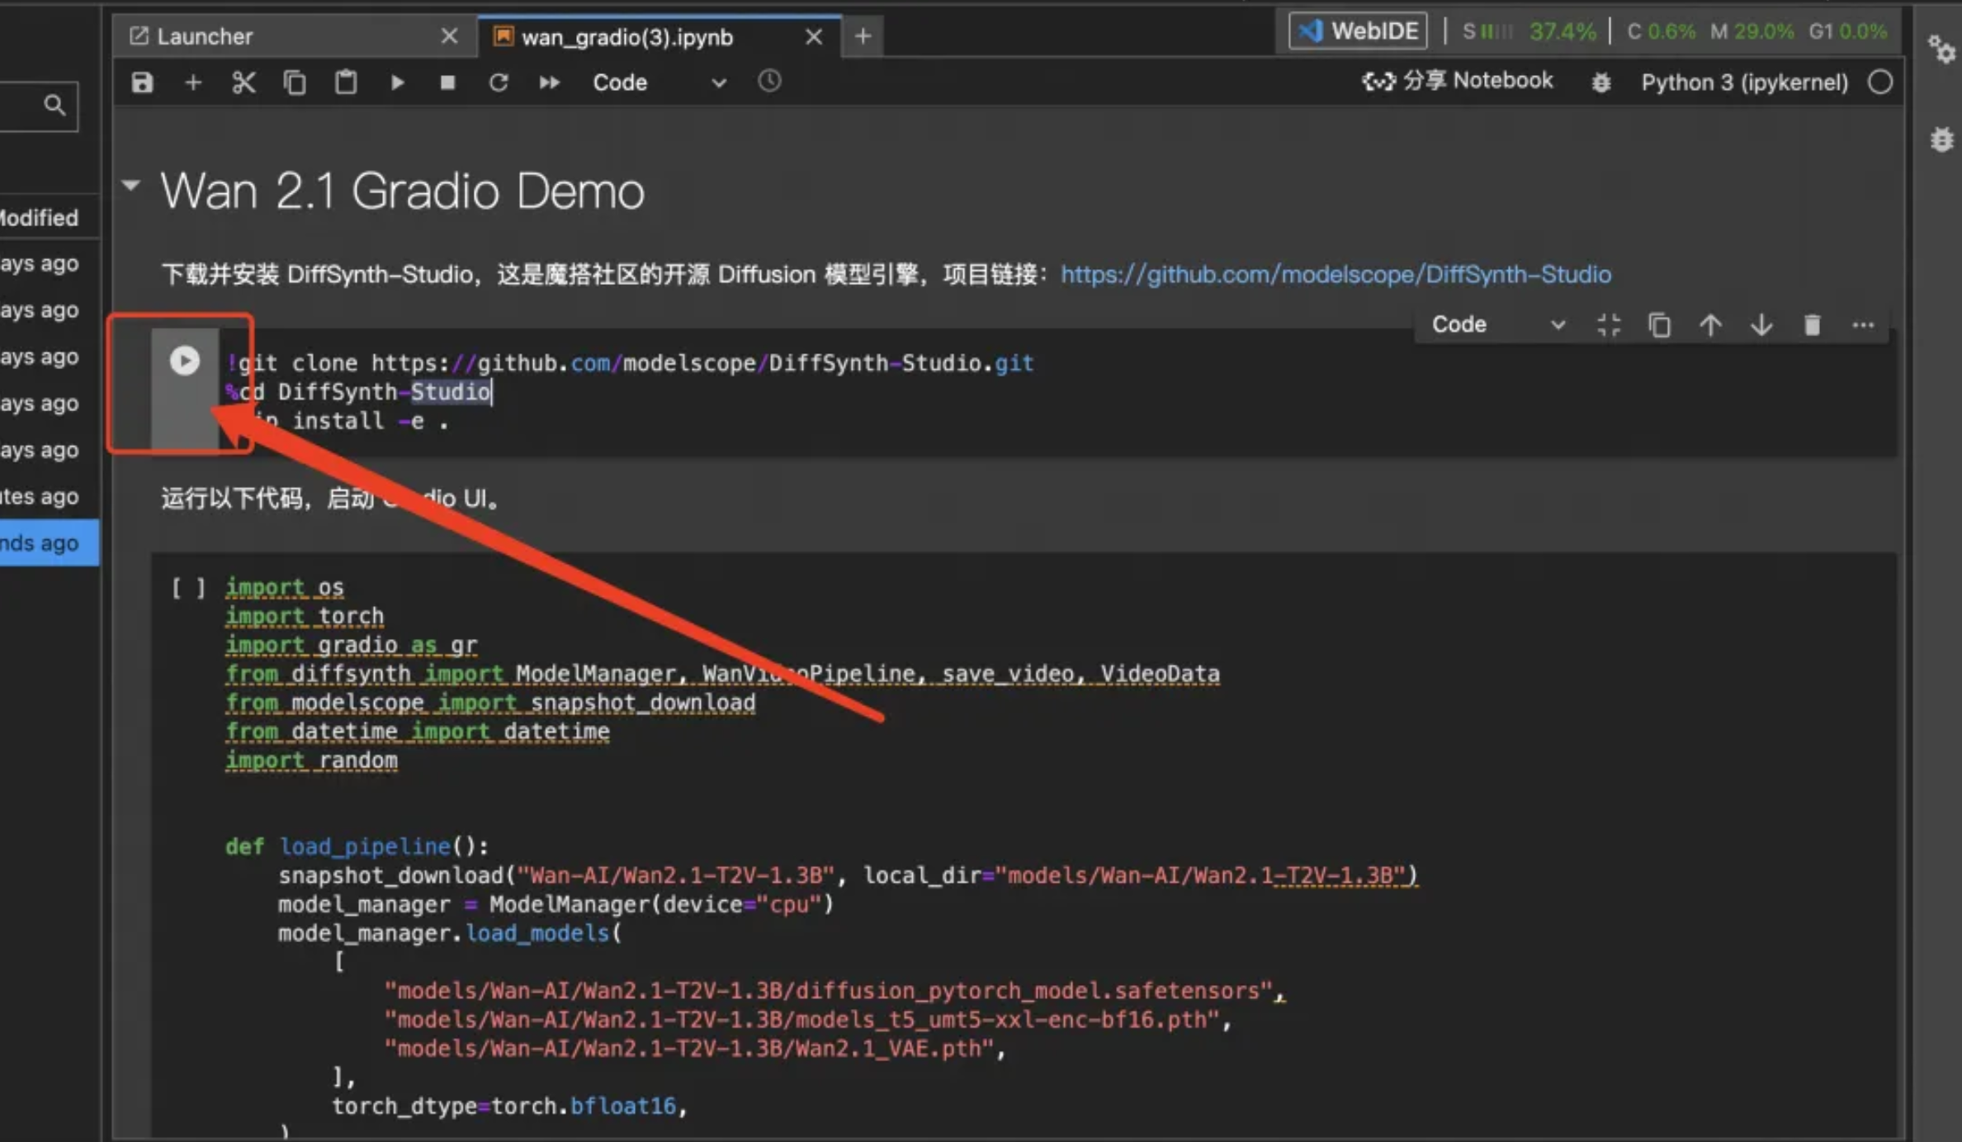Save the notebook with disk icon
The height and width of the screenshot is (1142, 1962).
(x=142, y=83)
